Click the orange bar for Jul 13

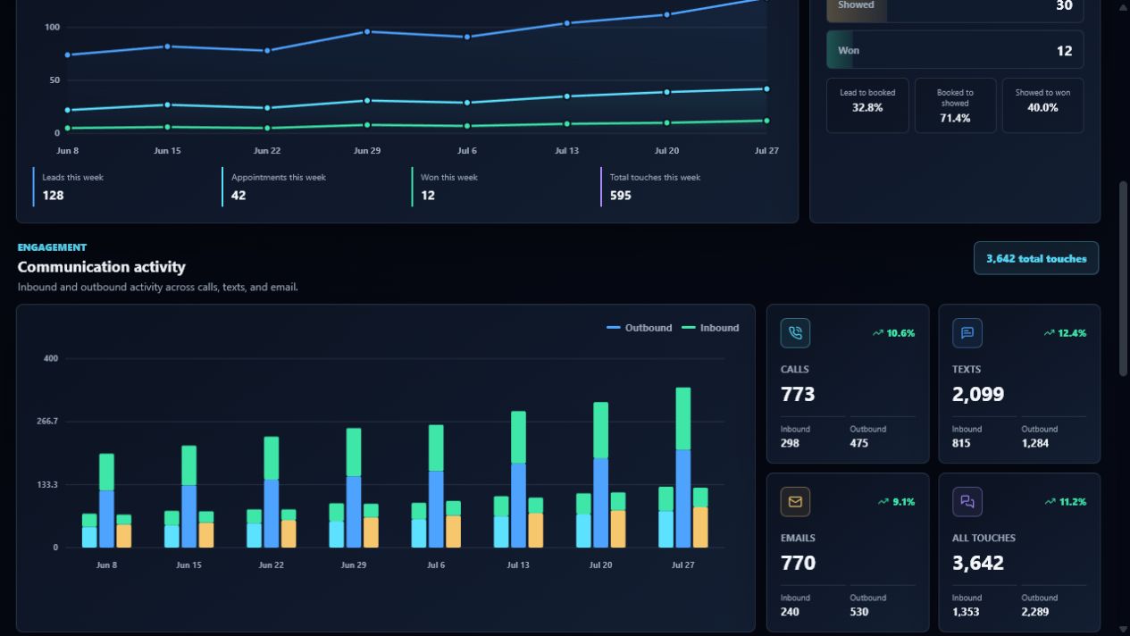(536, 531)
